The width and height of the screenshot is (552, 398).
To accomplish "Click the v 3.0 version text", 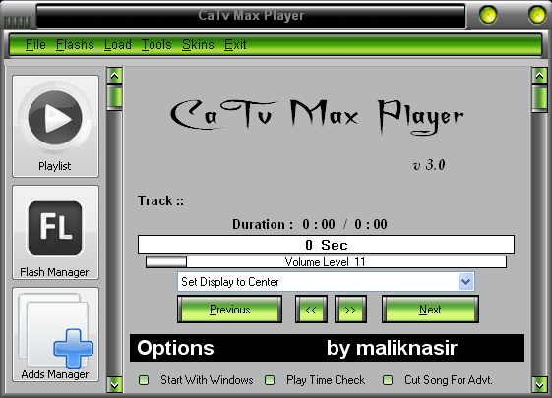I will pyautogui.click(x=429, y=165).
